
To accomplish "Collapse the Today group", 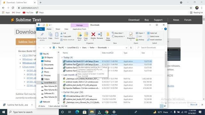I will (x=62, y=57).
